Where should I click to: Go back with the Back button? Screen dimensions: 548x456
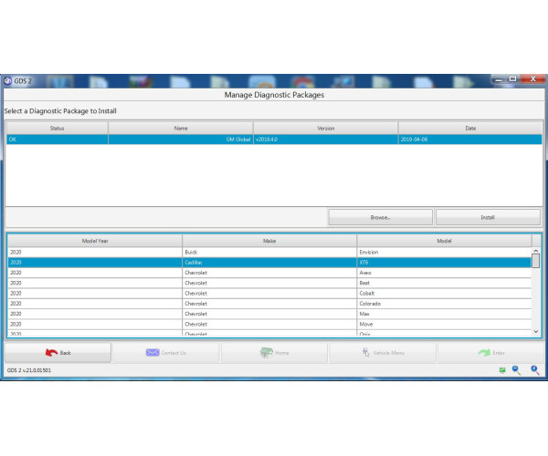[58, 353]
